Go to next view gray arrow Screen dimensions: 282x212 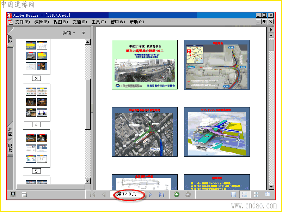point(188,194)
